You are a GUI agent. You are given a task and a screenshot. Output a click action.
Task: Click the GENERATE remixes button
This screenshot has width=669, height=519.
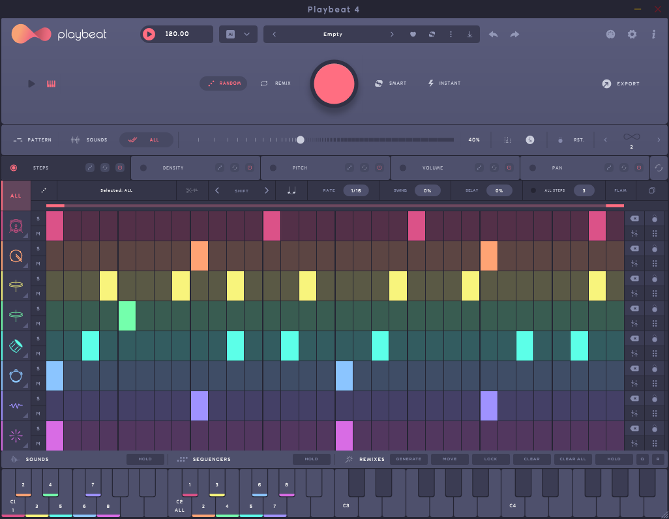[408, 459]
